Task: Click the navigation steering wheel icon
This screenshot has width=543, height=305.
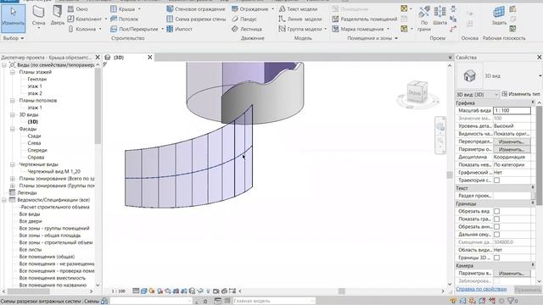Action: 440,127
